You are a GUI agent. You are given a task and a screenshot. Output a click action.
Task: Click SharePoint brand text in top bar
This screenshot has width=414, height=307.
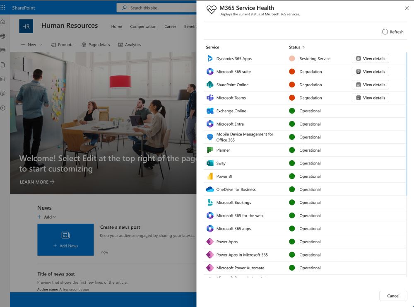click(24, 8)
